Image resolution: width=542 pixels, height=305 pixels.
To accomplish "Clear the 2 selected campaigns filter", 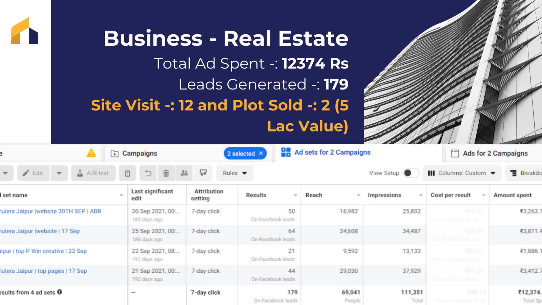I will [261, 154].
